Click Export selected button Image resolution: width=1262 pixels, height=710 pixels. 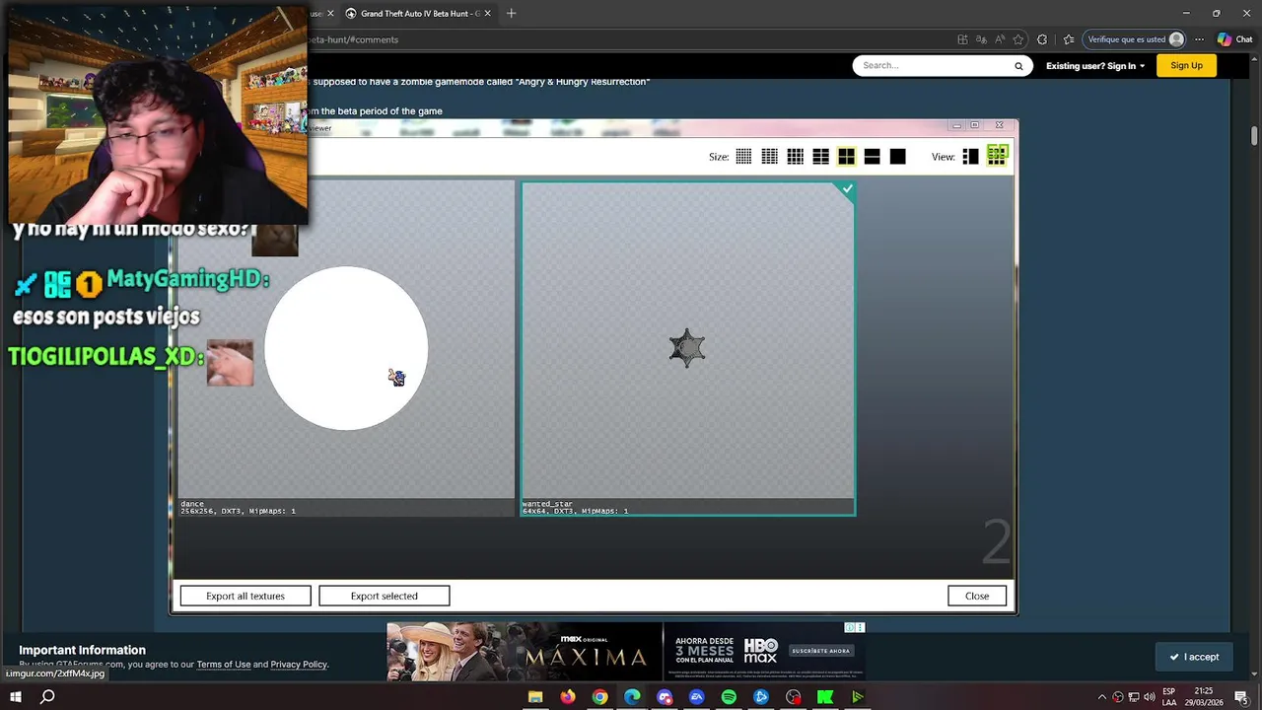click(x=385, y=596)
